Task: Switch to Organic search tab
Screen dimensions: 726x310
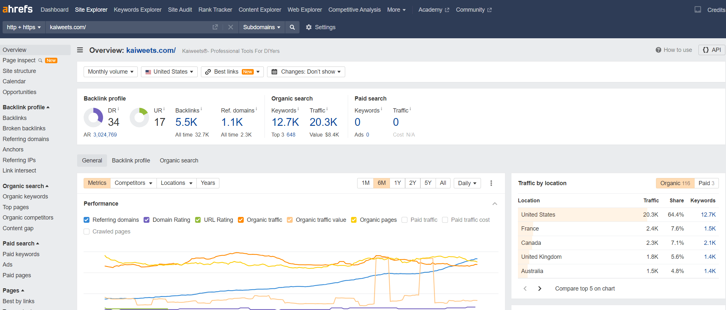Action: [x=179, y=161]
